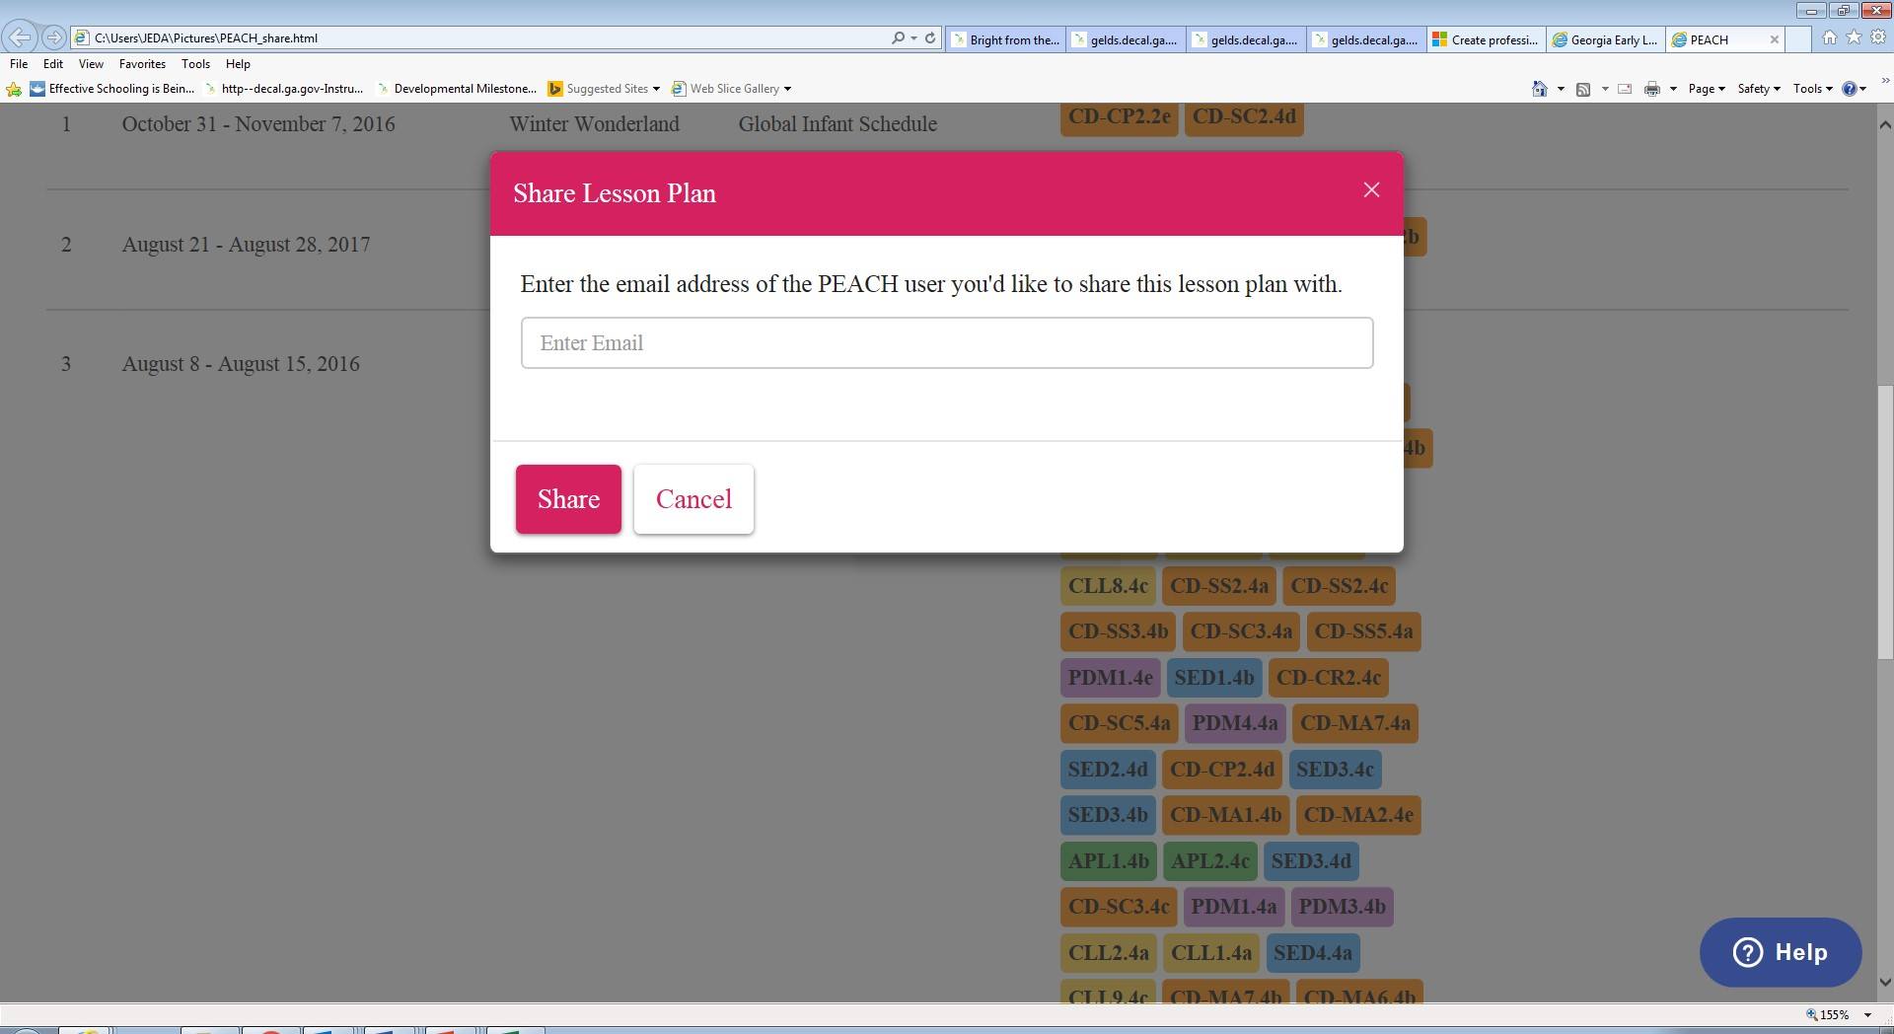This screenshot has width=1894, height=1034.
Task: Refresh the page with reload icon
Action: 930,38
